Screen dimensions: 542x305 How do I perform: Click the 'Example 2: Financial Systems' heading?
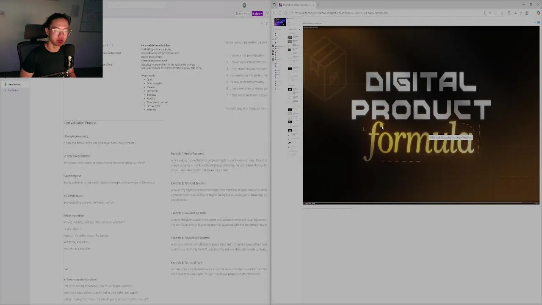(x=188, y=183)
